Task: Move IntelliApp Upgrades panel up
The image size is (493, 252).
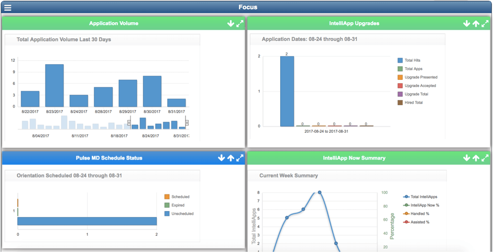Action: pyautogui.click(x=476, y=24)
